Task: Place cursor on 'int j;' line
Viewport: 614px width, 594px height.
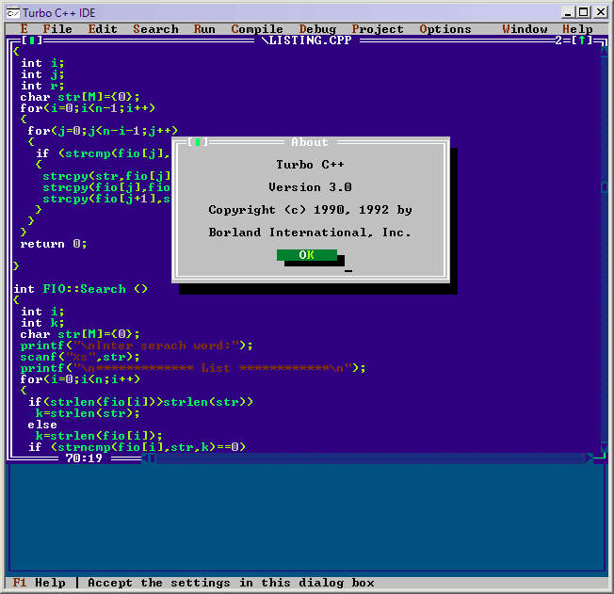Action: tap(42, 74)
